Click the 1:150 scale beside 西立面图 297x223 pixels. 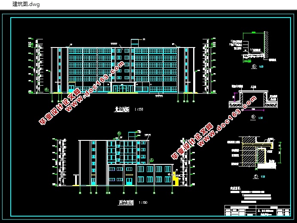(143, 202)
